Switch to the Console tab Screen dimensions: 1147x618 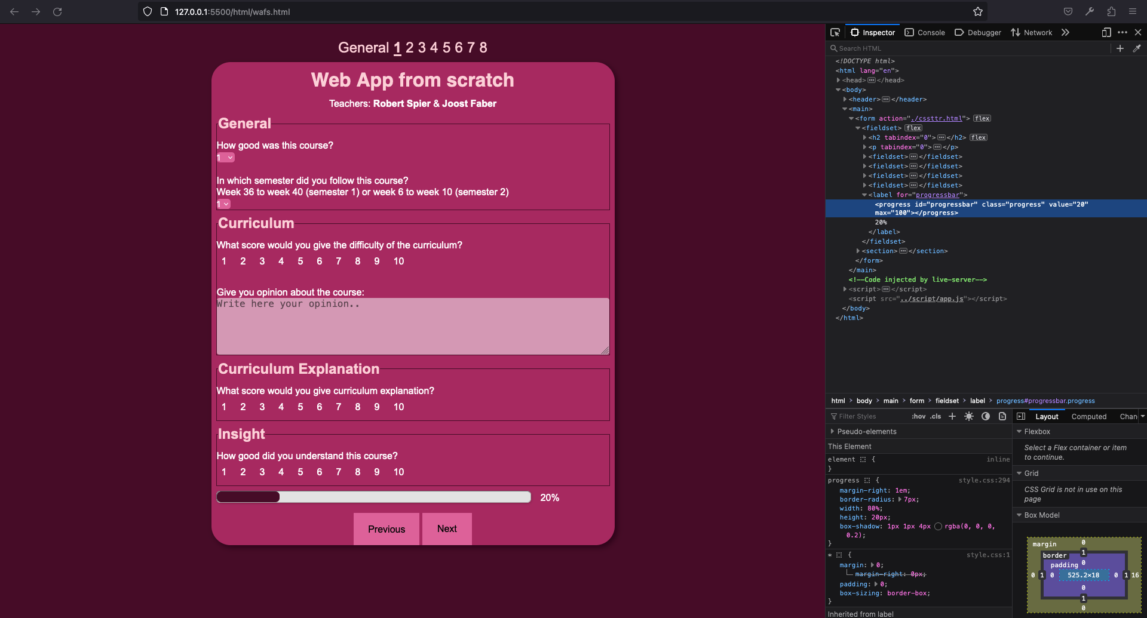click(x=925, y=32)
